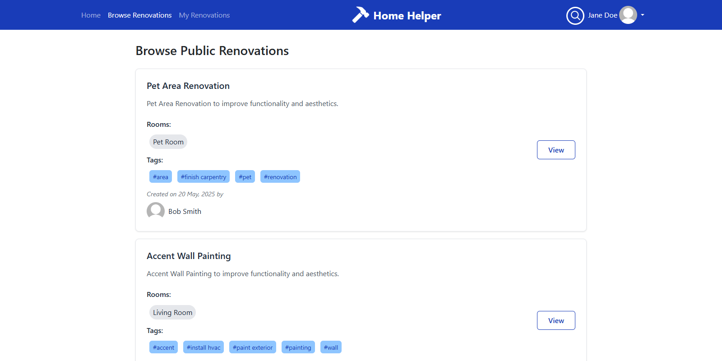Switch to My Renovations page
722x361 pixels.
tap(204, 15)
